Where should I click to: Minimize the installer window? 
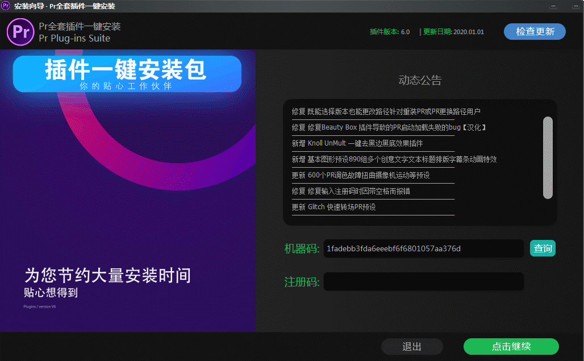pos(553,6)
